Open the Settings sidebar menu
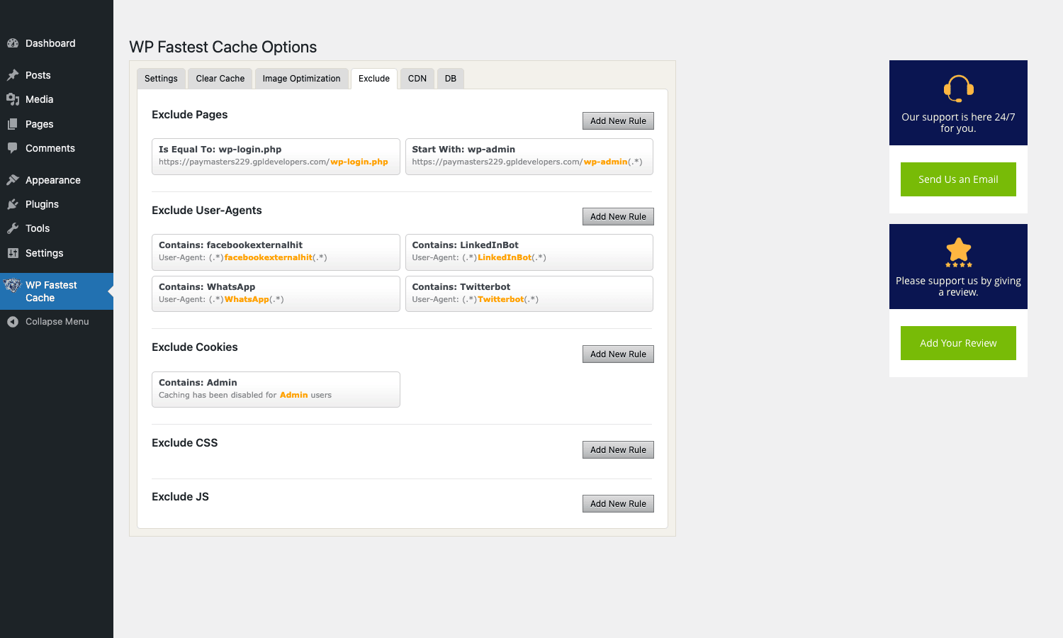 tap(57, 253)
